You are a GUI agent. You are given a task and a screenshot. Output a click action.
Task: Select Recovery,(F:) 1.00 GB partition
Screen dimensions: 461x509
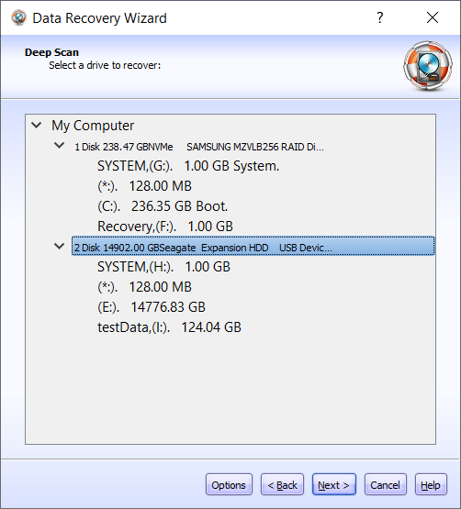165,227
